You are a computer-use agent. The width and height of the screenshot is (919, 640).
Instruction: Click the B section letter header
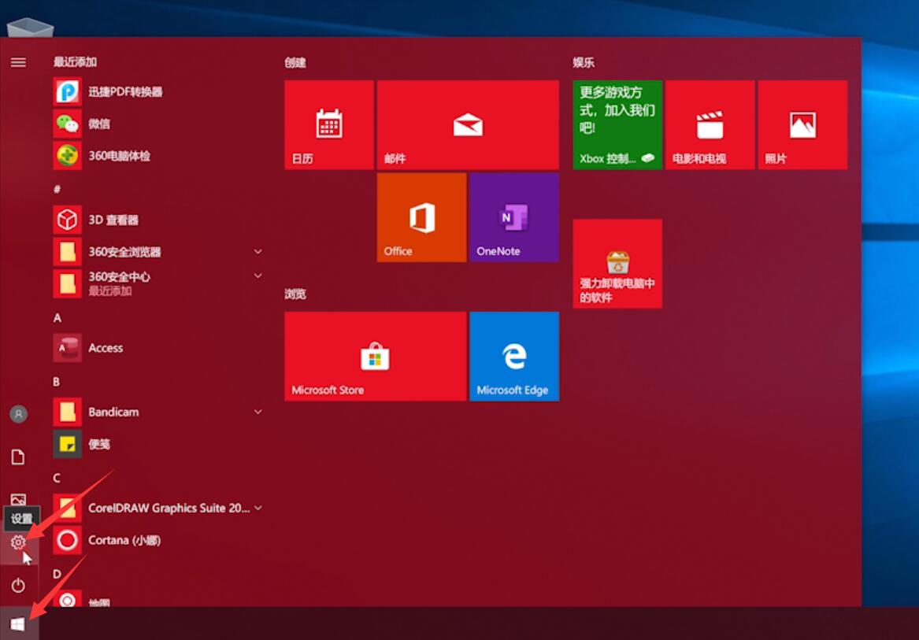pos(56,382)
